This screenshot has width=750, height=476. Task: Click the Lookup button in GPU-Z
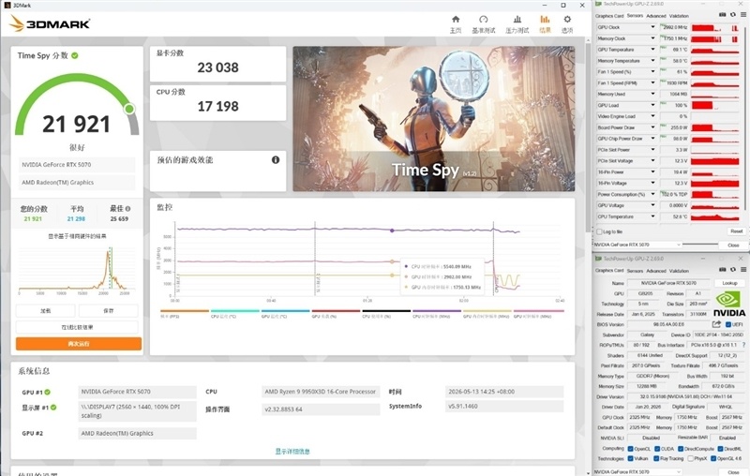tap(729, 283)
